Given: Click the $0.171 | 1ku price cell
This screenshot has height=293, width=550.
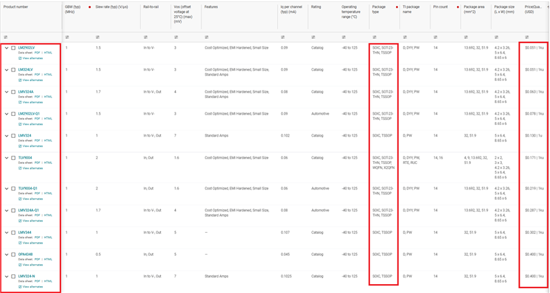Looking at the screenshot, I should pos(534,158).
